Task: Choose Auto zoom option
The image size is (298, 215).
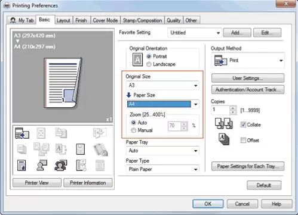Action: pos(134,123)
